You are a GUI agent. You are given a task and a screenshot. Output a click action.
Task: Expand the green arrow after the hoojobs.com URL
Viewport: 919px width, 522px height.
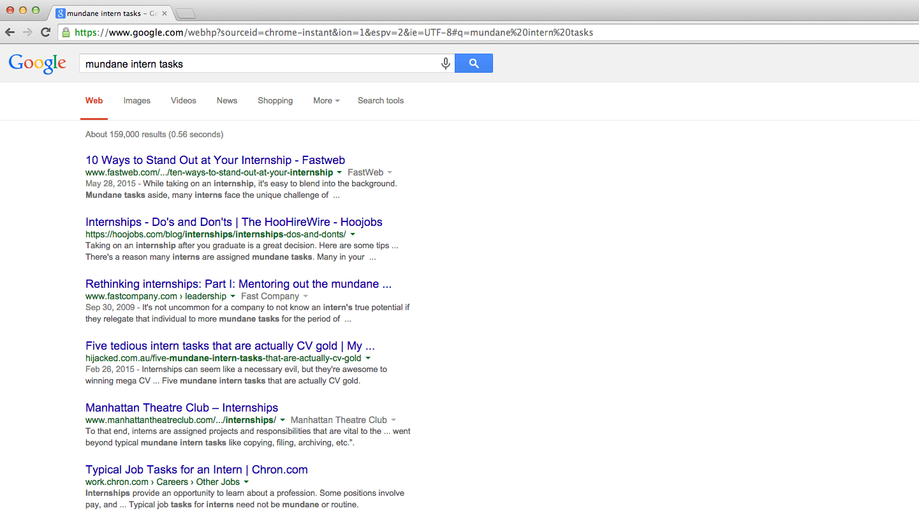point(353,234)
